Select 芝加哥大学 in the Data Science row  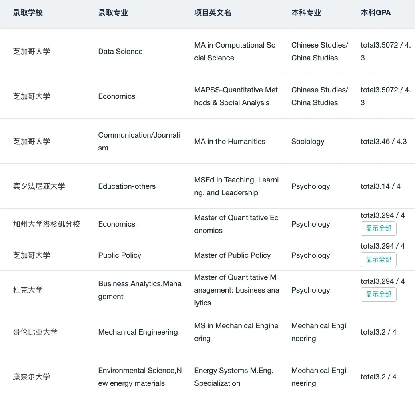coord(32,51)
